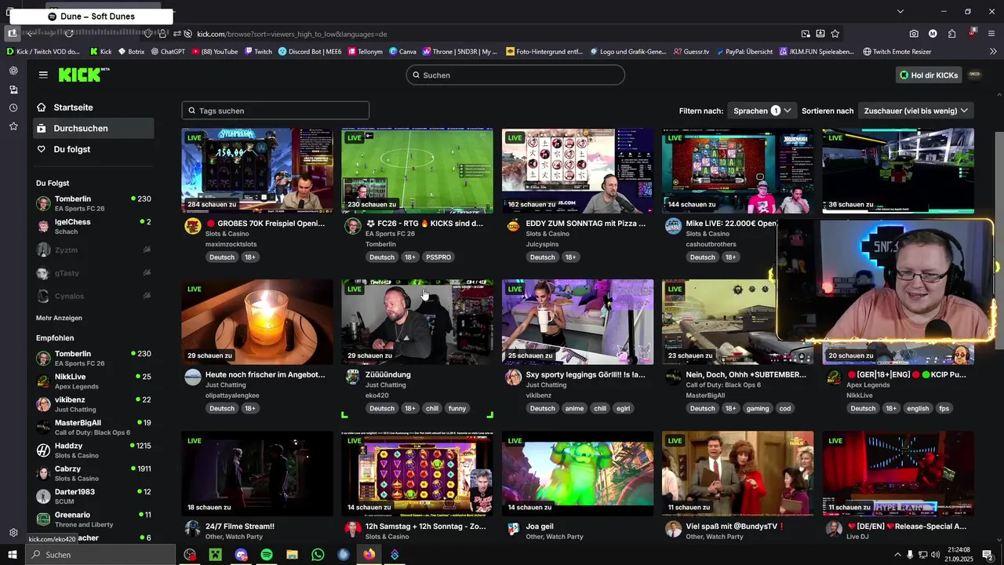Open Windows Start menu
The height and width of the screenshot is (565, 1004).
pyautogui.click(x=13, y=555)
